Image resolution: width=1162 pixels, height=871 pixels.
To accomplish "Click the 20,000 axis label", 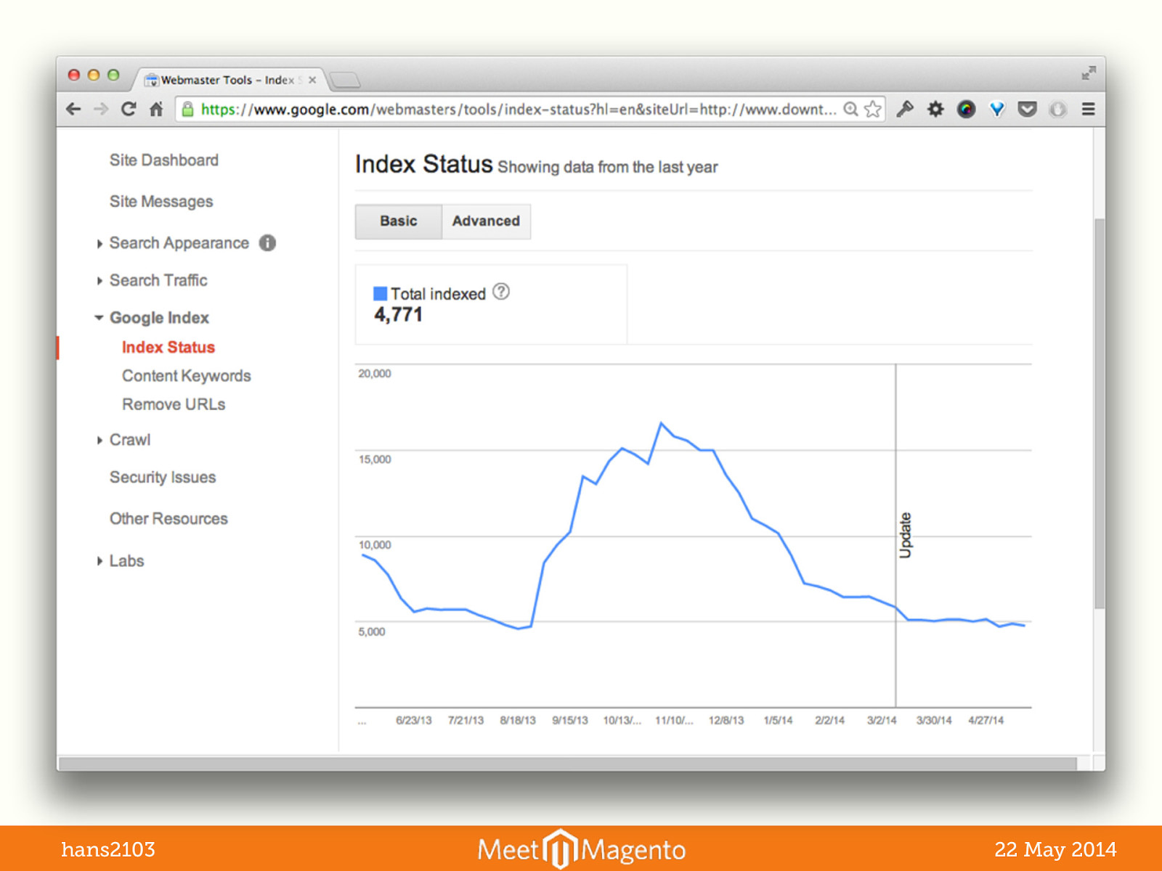I will [x=374, y=374].
